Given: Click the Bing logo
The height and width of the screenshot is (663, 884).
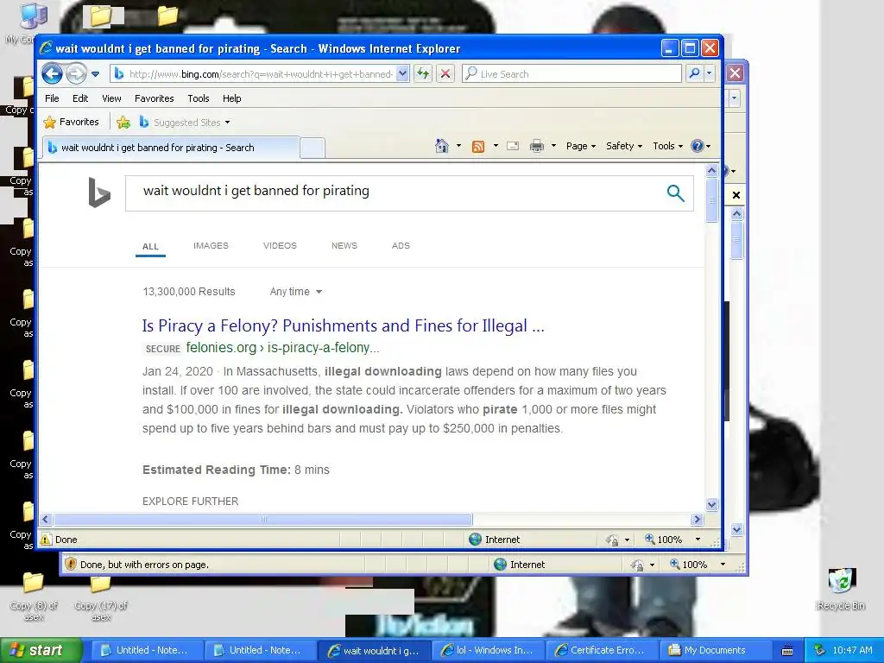Looking at the screenshot, I should [x=99, y=193].
